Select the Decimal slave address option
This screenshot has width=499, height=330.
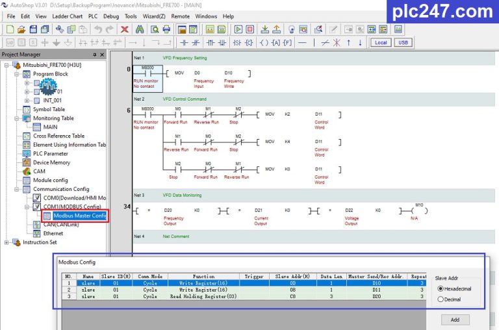[441, 299]
